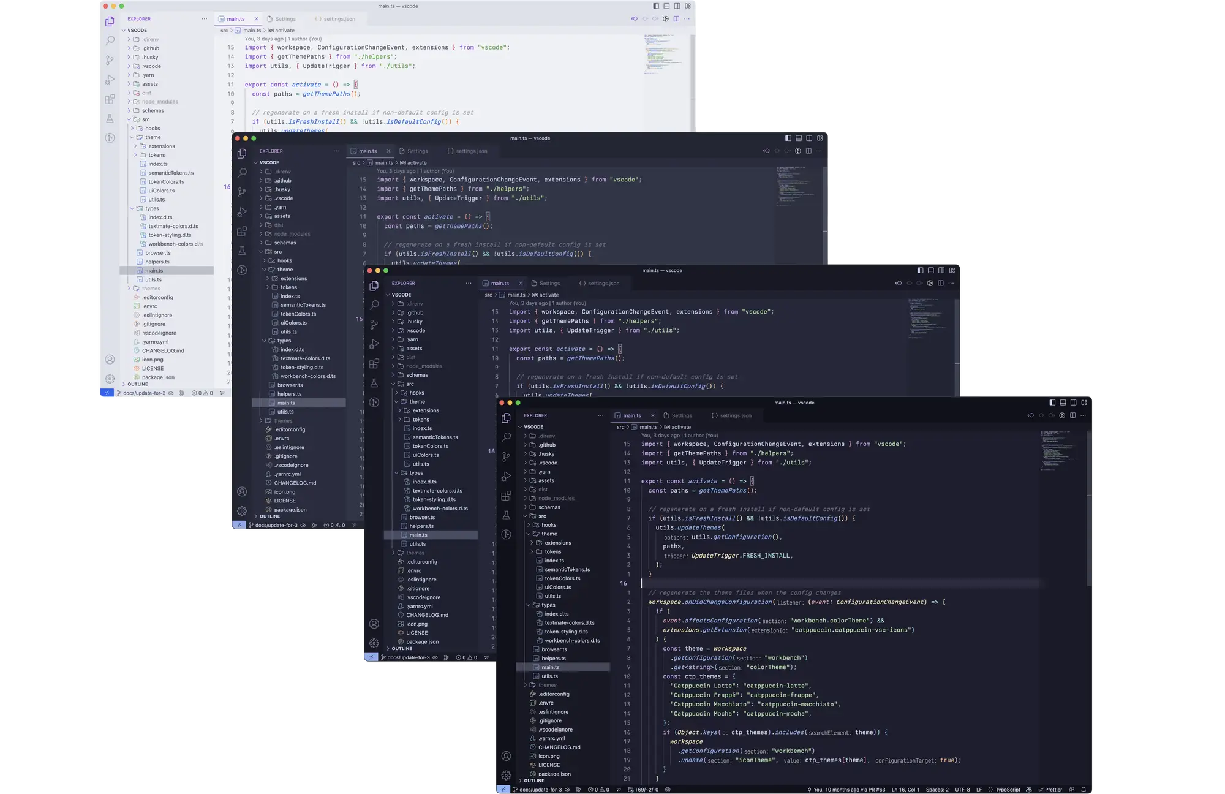The height and width of the screenshot is (794, 1225).
Task: Expand hooks folder in front window explorer
Action: coord(563,525)
